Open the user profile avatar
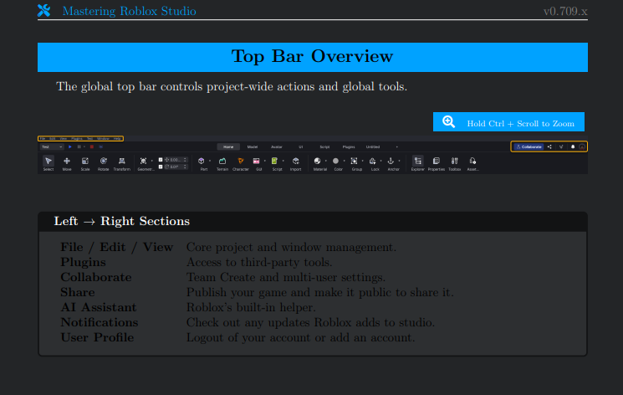Screen dimensions: 623x395 point(582,146)
